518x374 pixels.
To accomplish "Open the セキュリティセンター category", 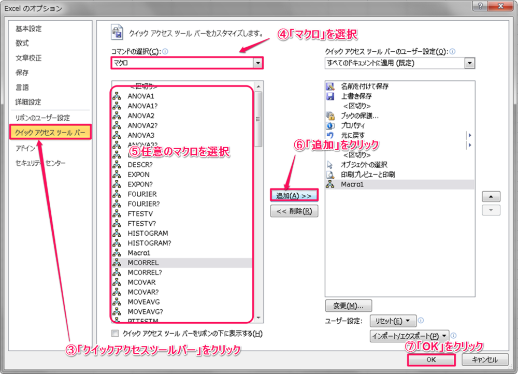I will 40,163.
